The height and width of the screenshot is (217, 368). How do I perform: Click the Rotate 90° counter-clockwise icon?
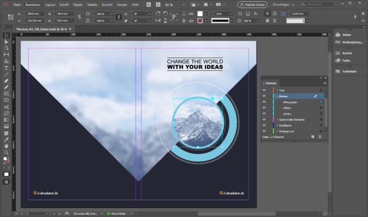[166, 14]
